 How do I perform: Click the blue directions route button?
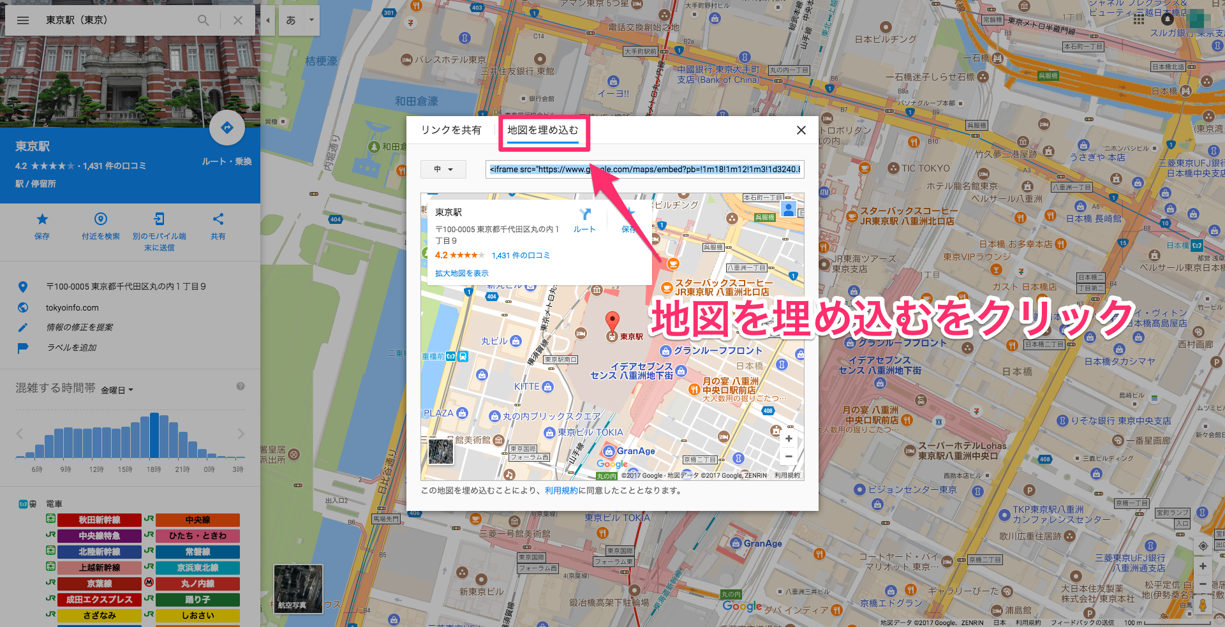coord(227,128)
